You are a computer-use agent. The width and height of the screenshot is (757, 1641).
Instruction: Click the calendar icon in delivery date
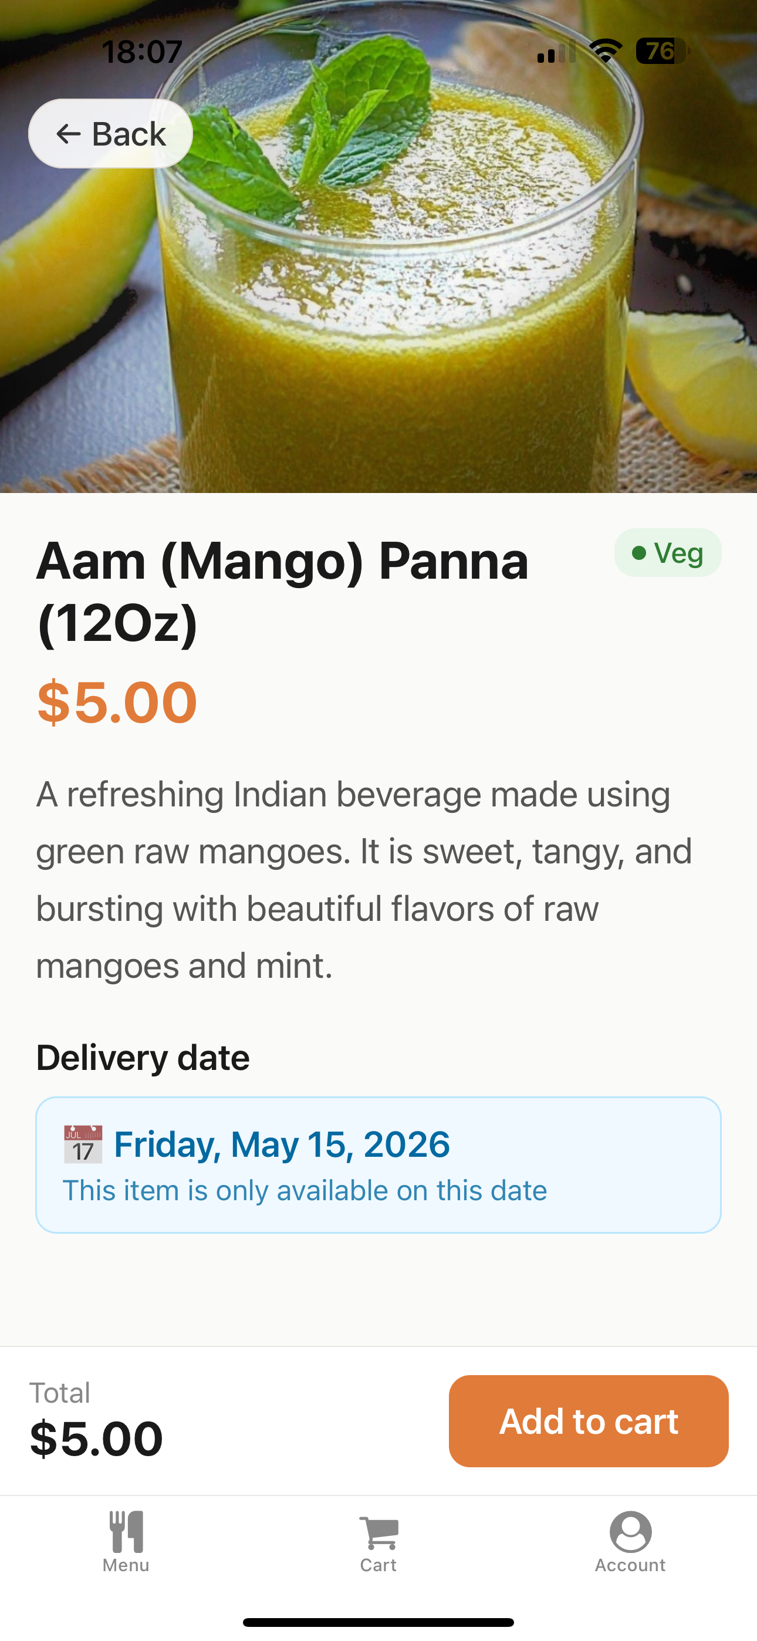[x=83, y=1144]
